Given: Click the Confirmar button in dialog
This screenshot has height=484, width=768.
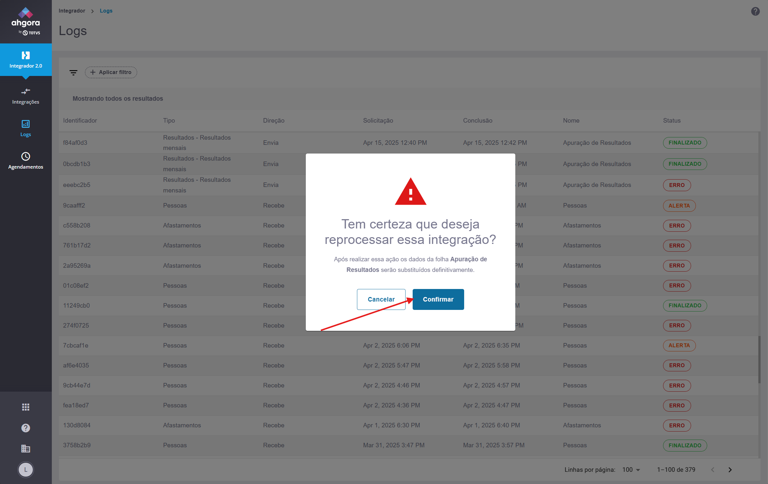Looking at the screenshot, I should (438, 299).
